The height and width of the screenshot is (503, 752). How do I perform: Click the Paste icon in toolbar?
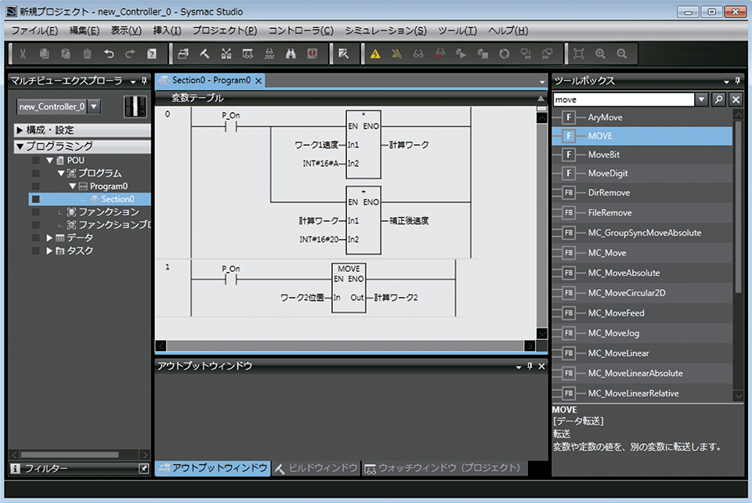[x=66, y=54]
